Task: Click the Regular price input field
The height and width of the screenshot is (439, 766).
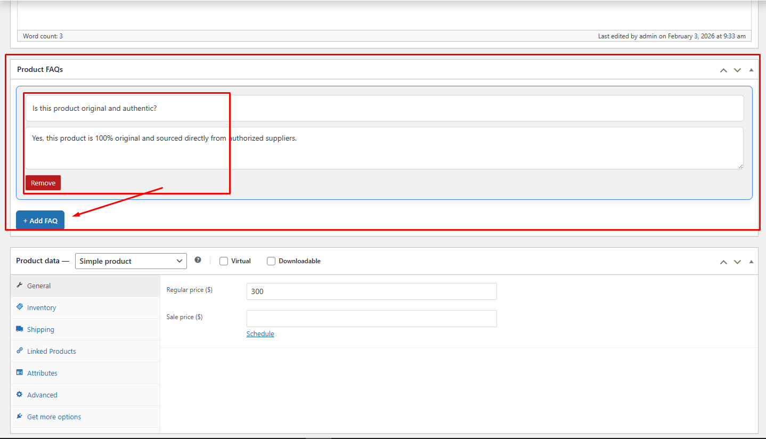Action: coord(371,291)
